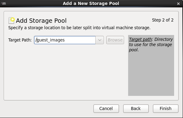The width and height of the screenshot is (183, 118).
Task: Click the new storage pool star icon
Action: click(11, 20)
